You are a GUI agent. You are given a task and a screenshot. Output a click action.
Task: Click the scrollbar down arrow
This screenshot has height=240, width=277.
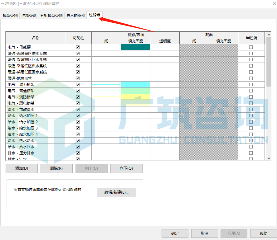(x=269, y=158)
